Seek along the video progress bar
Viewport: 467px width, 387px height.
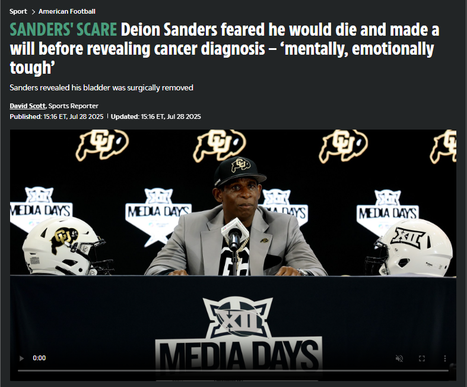[x=233, y=370]
